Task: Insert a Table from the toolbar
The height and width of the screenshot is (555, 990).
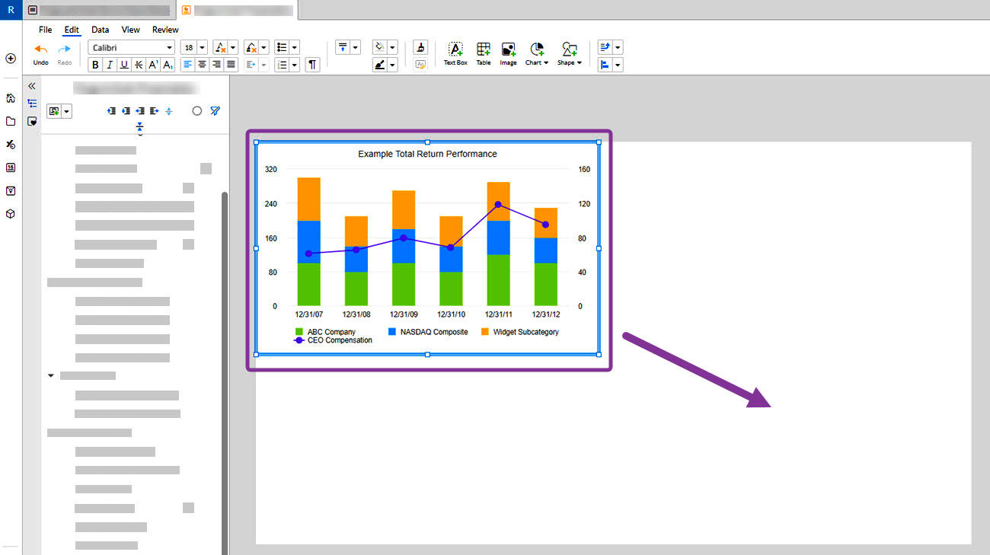Action: [x=484, y=53]
